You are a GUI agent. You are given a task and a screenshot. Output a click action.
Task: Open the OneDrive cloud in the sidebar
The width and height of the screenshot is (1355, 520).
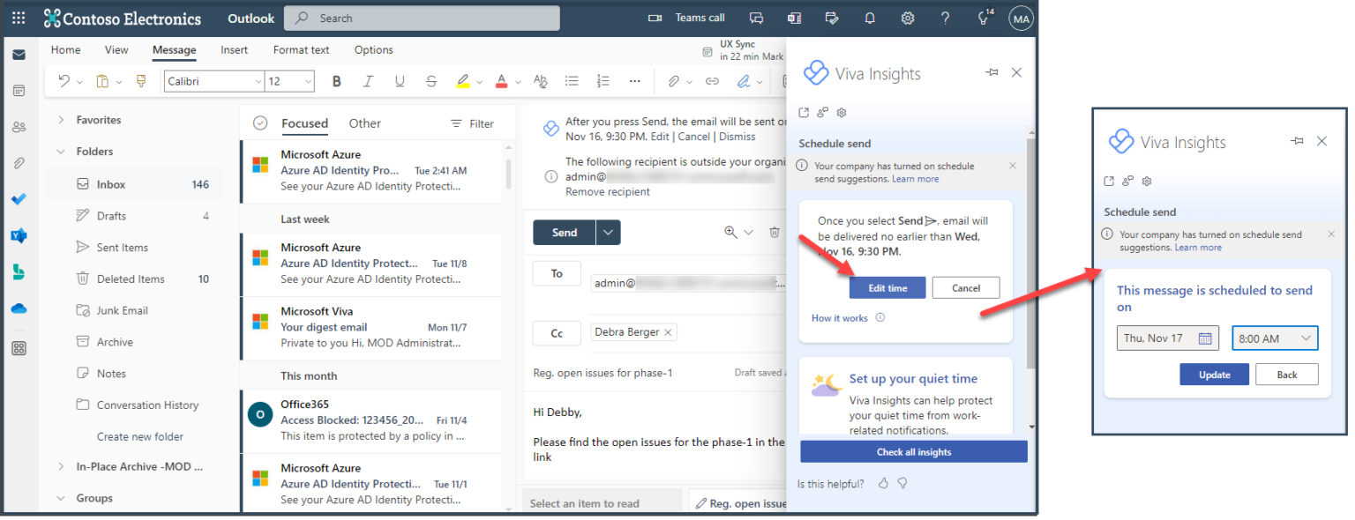tap(19, 308)
